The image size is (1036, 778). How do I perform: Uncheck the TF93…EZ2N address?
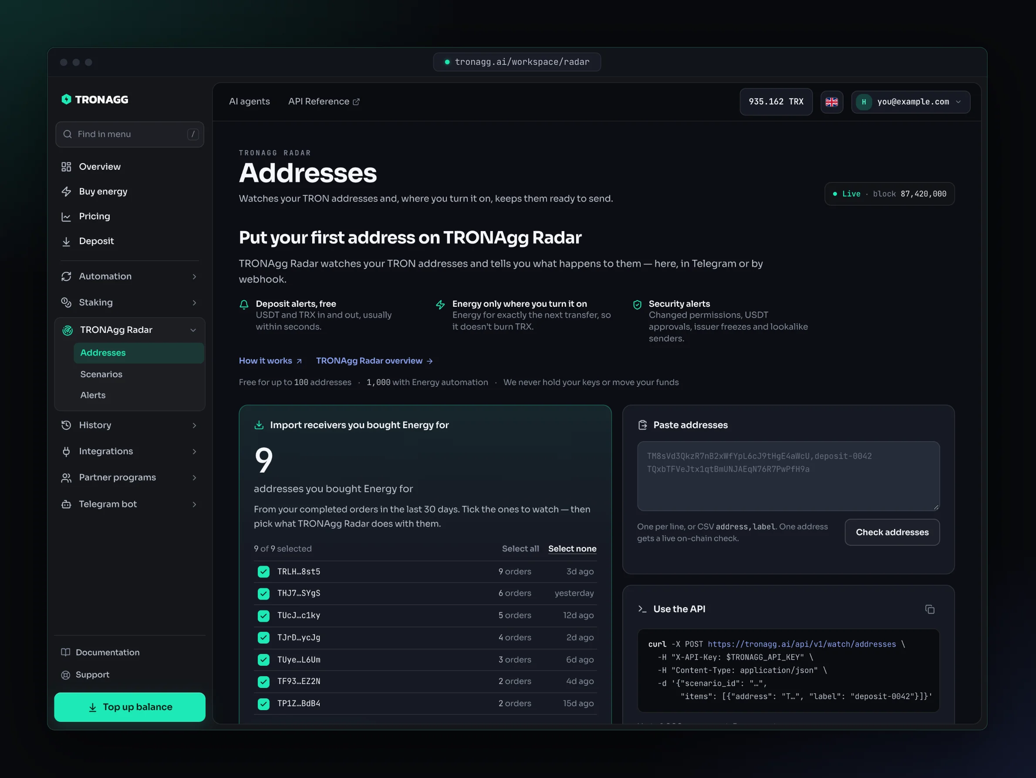coord(264,681)
